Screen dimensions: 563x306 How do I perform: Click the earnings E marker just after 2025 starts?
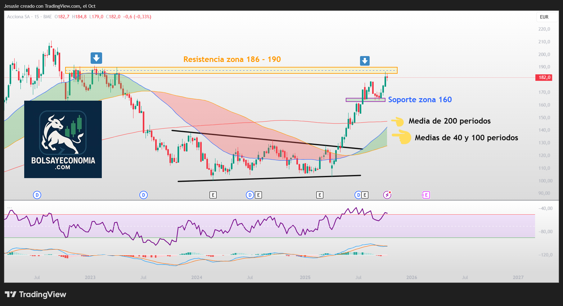(x=320, y=195)
